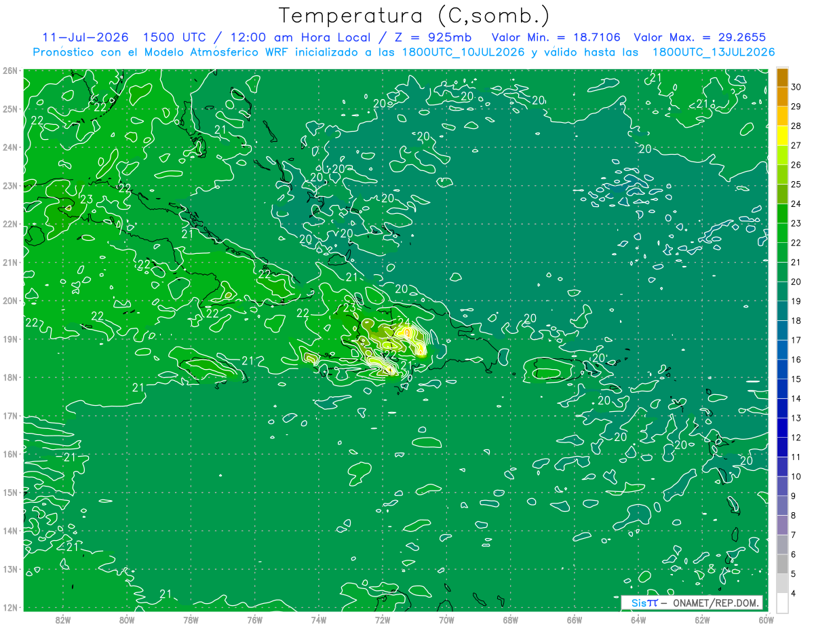Click the 23N latitude axis label

coord(10,185)
